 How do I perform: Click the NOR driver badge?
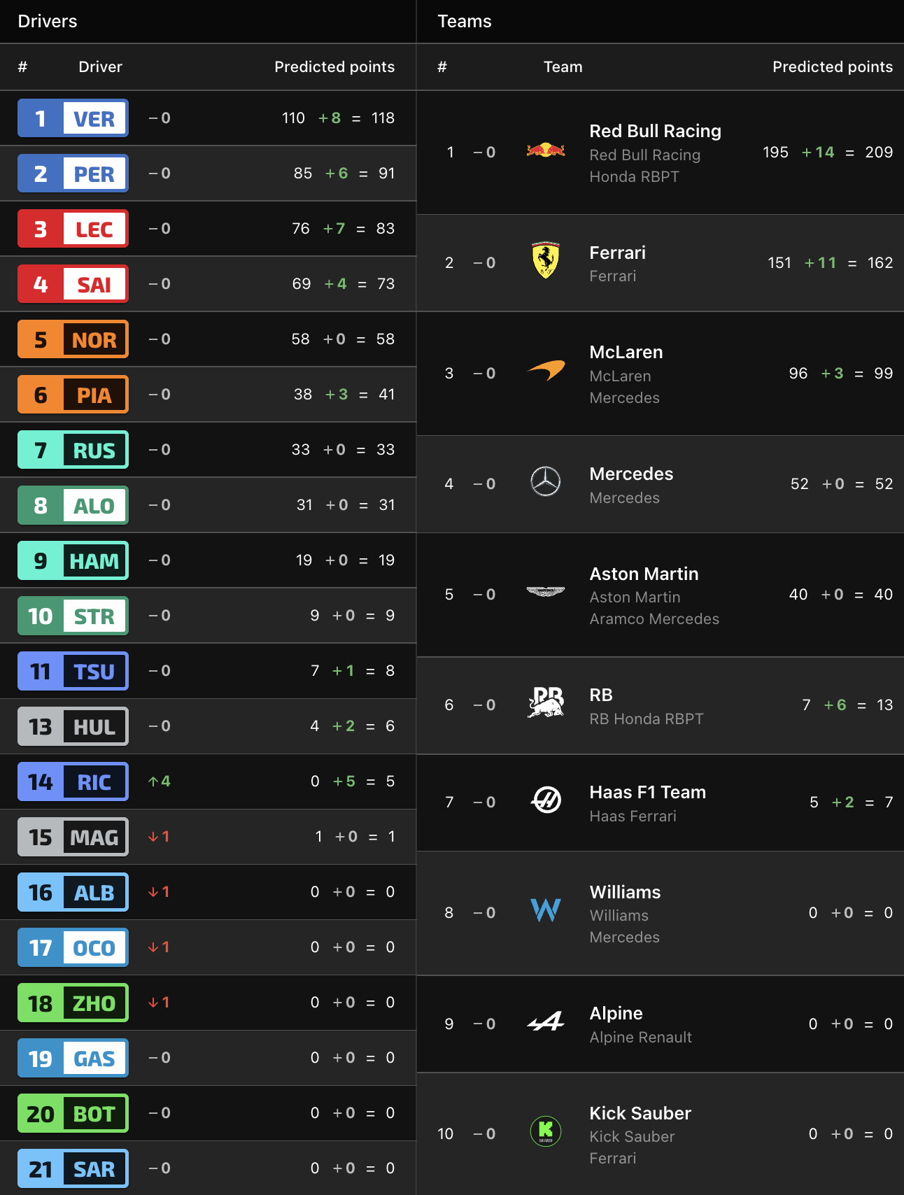pos(73,339)
